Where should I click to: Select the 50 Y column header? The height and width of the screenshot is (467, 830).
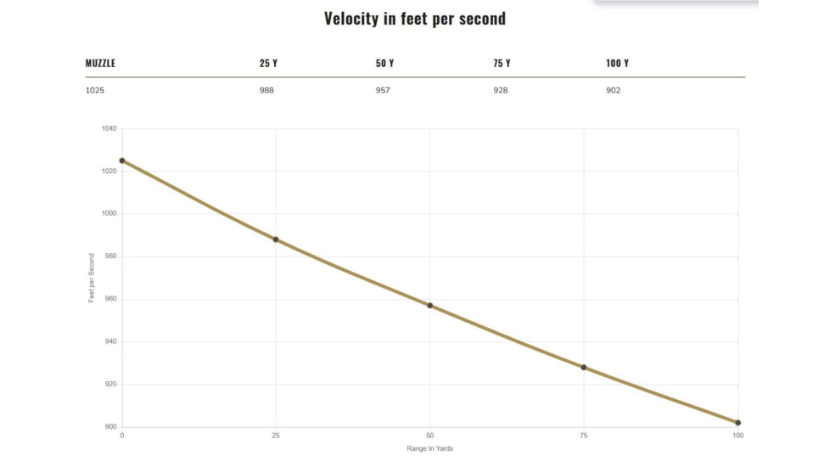point(384,64)
